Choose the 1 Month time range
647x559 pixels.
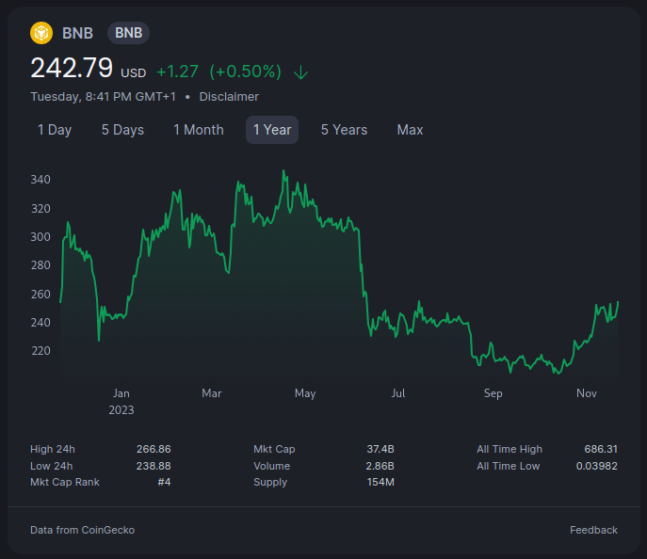coord(199,130)
